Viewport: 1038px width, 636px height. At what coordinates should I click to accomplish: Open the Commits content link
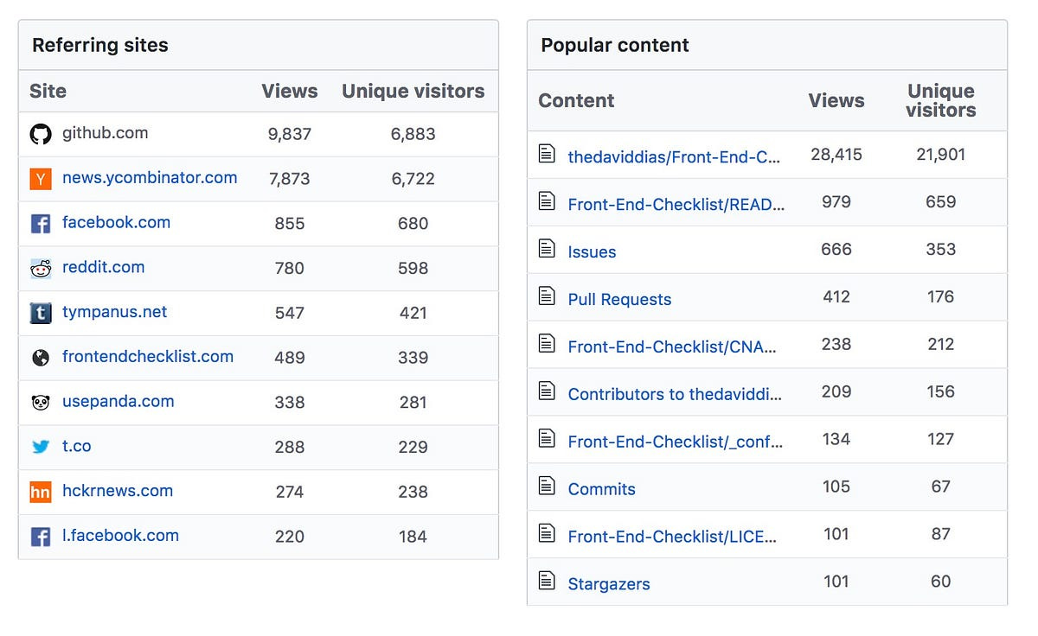point(601,489)
